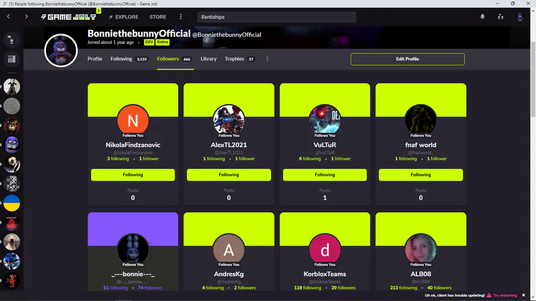536x301 pixels.
Task: Open KorbloxTeams name link
Action: [x=325, y=274]
